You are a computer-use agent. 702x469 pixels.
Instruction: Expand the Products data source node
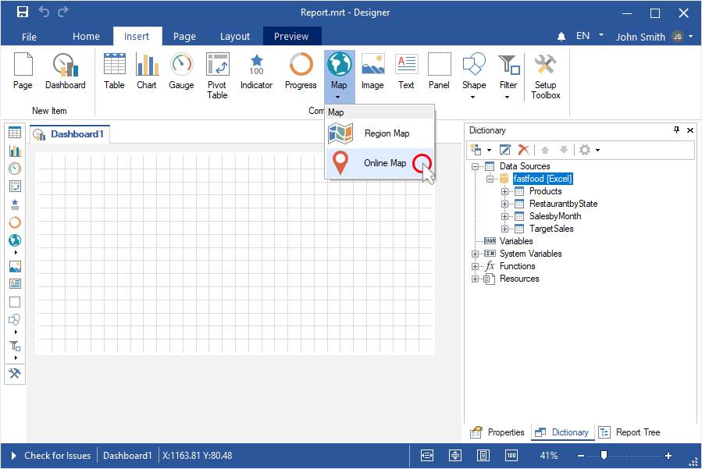tap(504, 191)
